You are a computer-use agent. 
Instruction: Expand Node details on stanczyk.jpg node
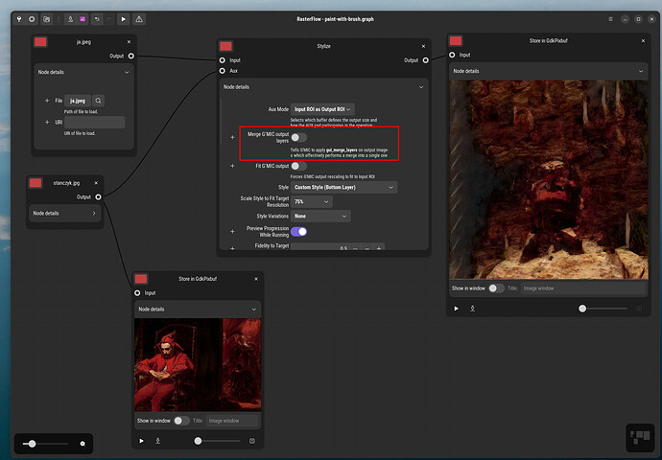pos(64,213)
